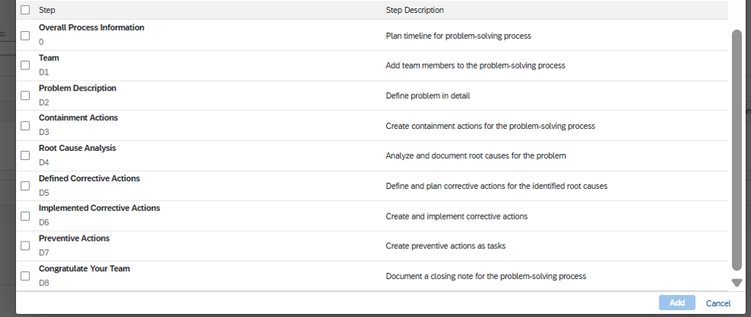Click the Step column header

[47, 10]
